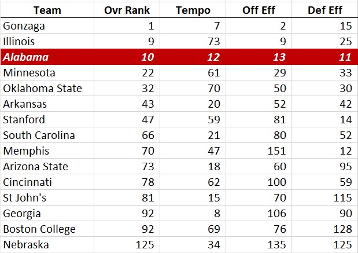Viewport: 358px width, 253px height.
Task: Select St John's Def Eff value 115
Action: 324,197
